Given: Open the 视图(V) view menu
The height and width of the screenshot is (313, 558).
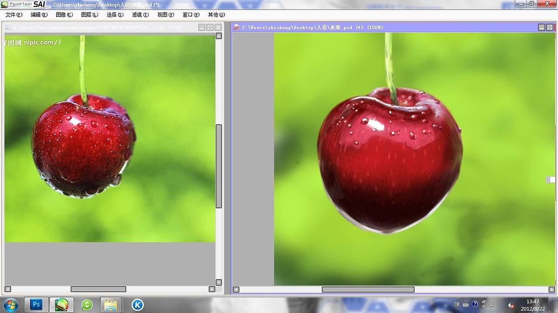Looking at the screenshot, I should coord(166,15).
